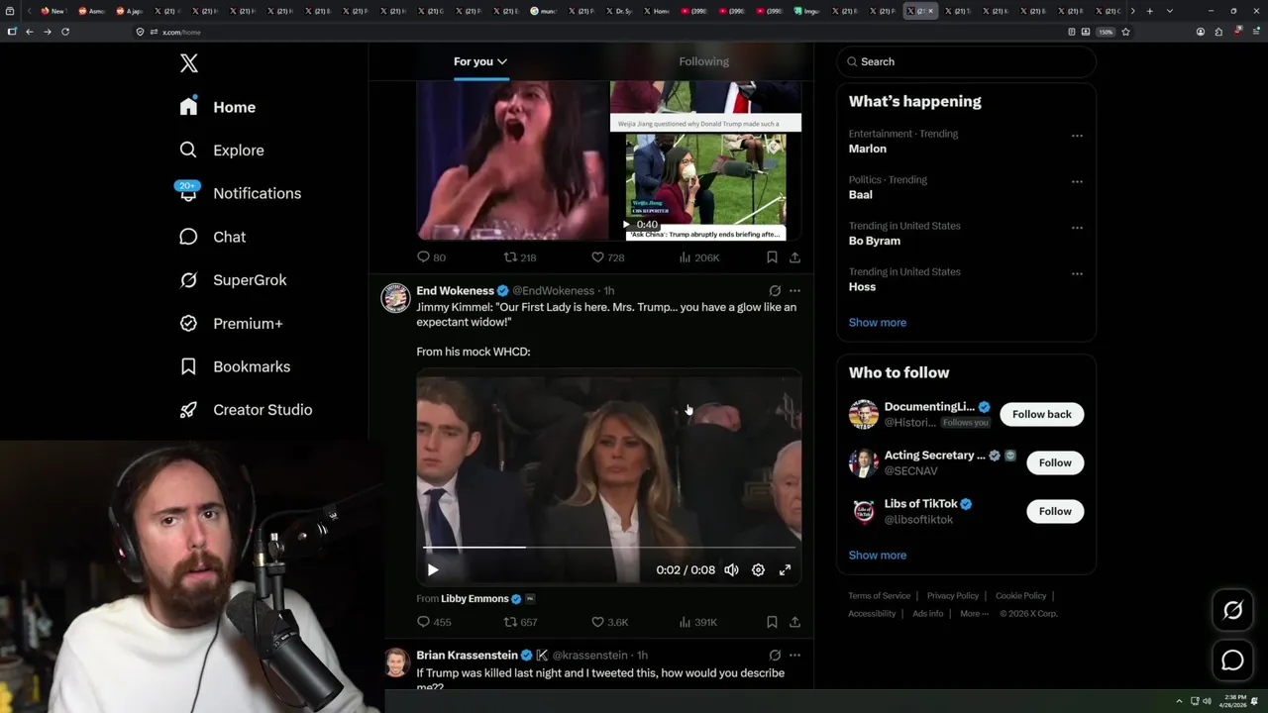This screenshot has width=1268, height=713.
Task: Play the 0:40 video in top post
Action: tap(625, 225)
